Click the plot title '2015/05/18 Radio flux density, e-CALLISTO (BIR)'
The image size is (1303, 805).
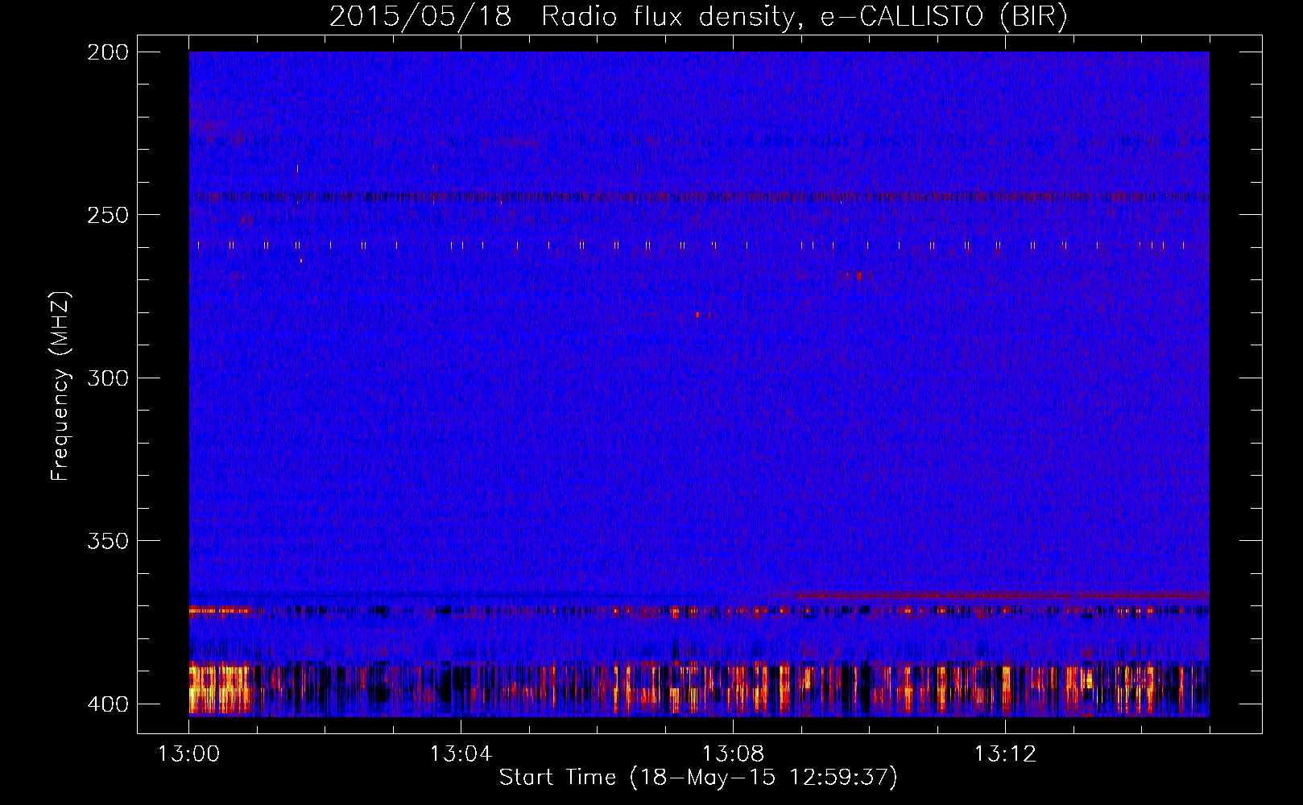point(698,16)
